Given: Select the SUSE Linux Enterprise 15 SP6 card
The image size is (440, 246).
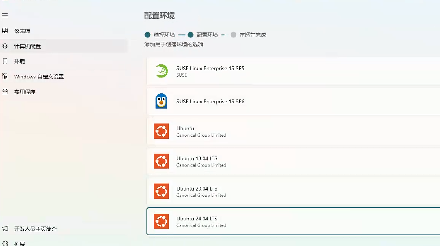Looking at the screenshot, I should pos(293,101).
